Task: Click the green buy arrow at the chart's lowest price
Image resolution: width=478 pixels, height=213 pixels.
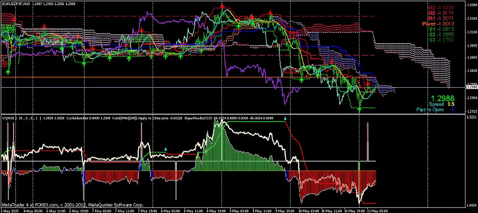Action: pos(359,110)
